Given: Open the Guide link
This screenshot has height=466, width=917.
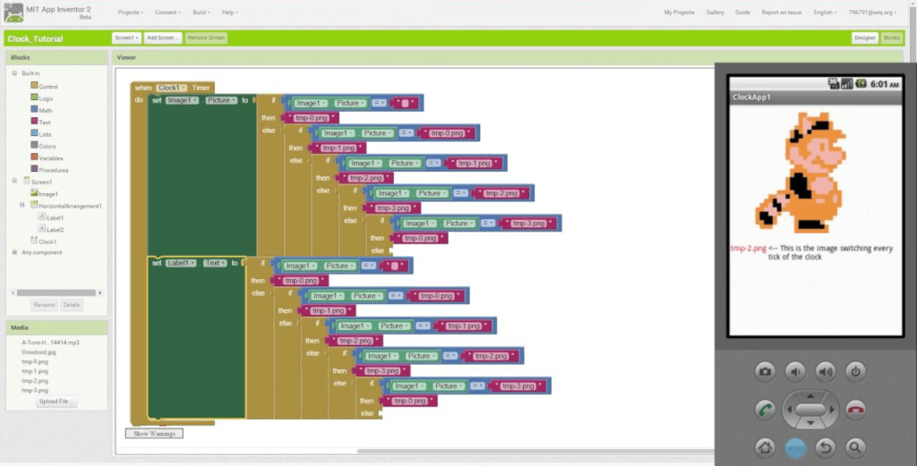Looking at the screenshot, I should click(x=742, y=13).
